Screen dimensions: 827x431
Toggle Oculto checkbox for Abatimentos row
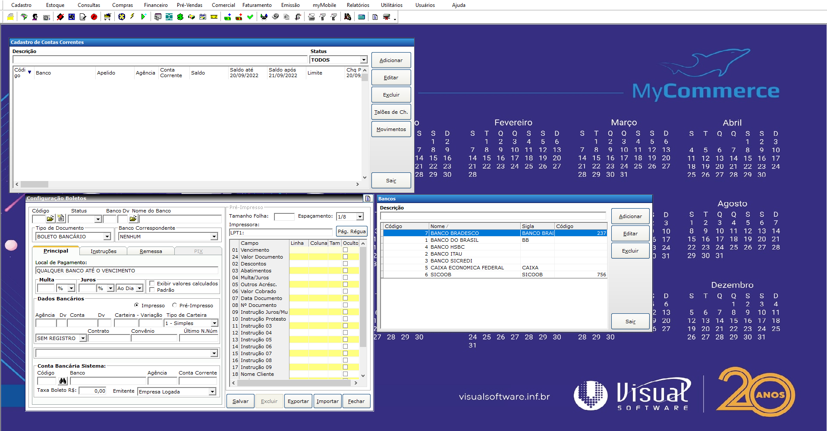[x=345, y=271]
